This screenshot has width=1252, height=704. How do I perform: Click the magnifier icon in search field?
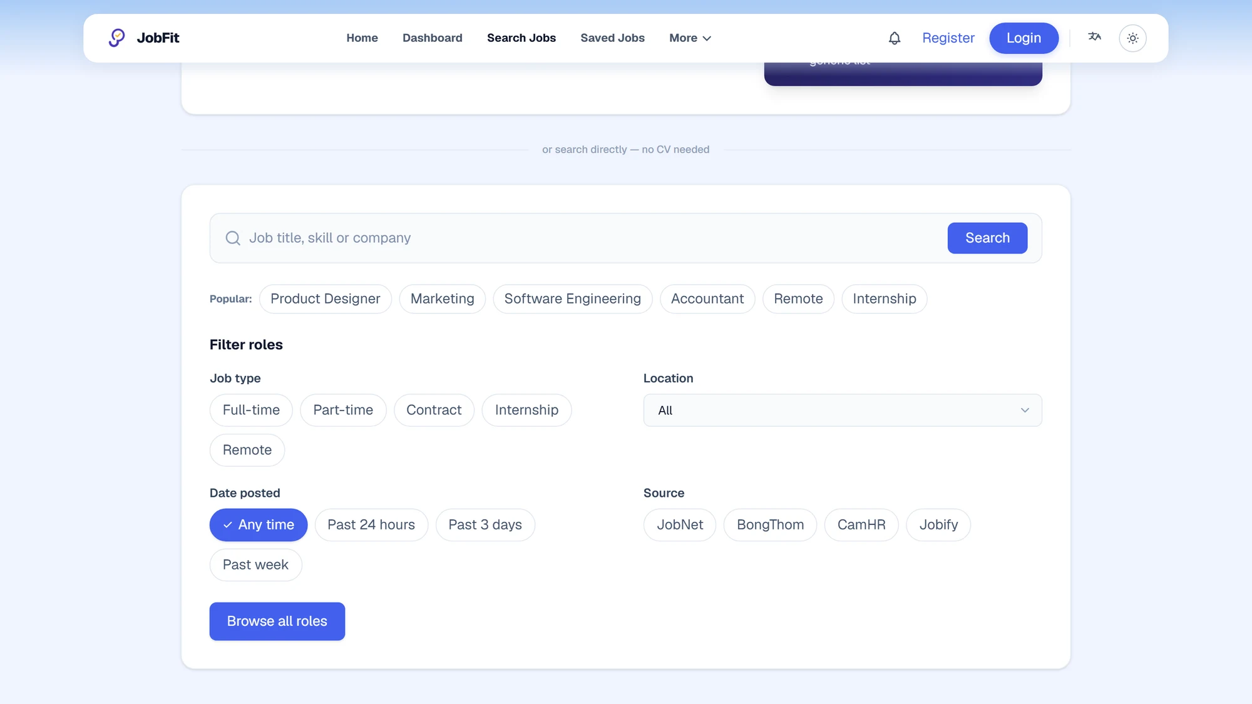point(233,238)
